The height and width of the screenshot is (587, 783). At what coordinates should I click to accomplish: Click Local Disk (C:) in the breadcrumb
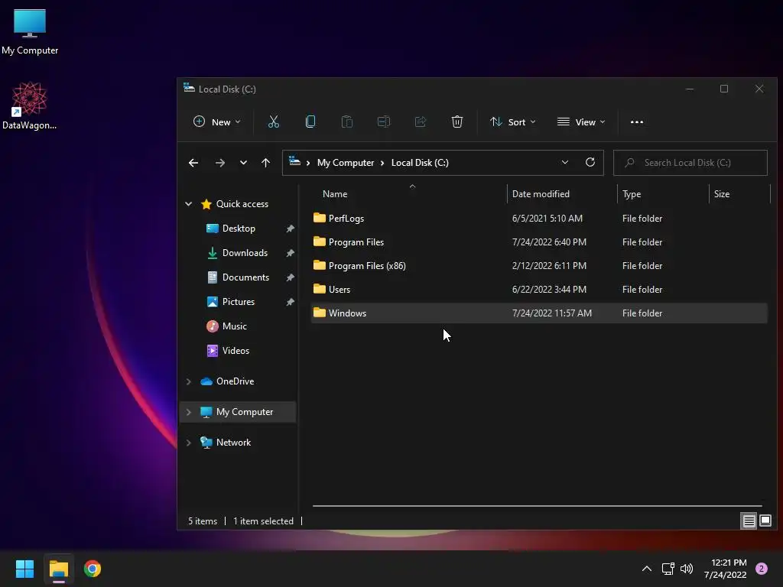(x=420, y=163)
